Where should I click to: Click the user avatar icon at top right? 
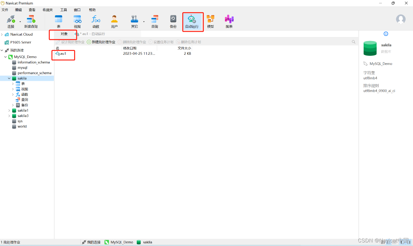[401, 19]
